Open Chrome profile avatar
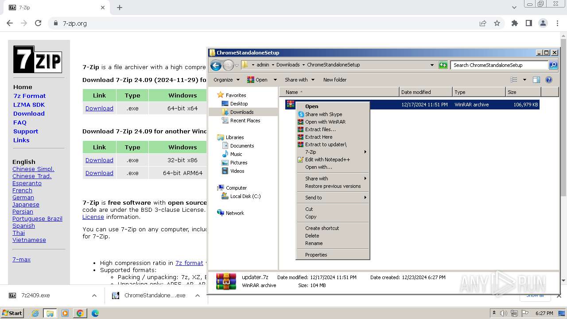The image size is (567, 319). [x=543, y=23]
